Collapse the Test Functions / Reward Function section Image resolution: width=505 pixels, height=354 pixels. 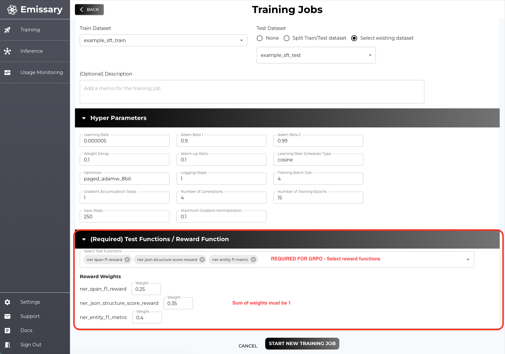[x=84, y=239]
